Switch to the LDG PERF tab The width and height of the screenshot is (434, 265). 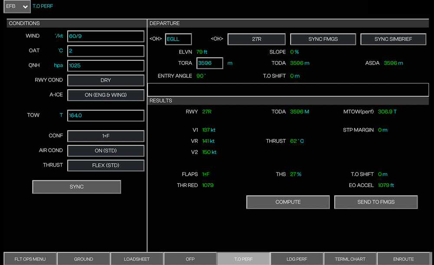click(297, 259)
